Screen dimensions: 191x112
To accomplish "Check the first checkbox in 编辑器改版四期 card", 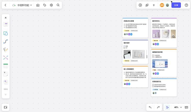I will (153, 55).
